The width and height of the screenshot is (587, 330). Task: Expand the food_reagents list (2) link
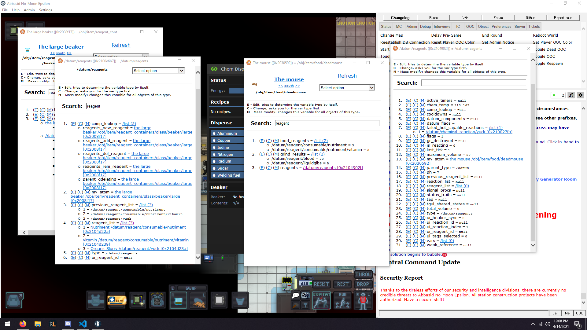(x=321, y=141)
